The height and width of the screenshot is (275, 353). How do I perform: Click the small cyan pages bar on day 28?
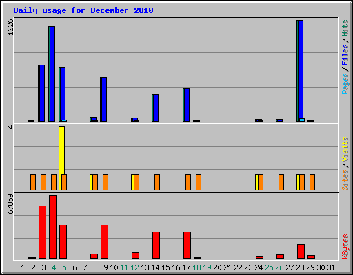click(302, 120)
